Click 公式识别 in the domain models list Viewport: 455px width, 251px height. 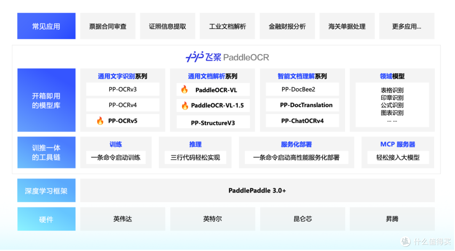(x=392, y=105)
